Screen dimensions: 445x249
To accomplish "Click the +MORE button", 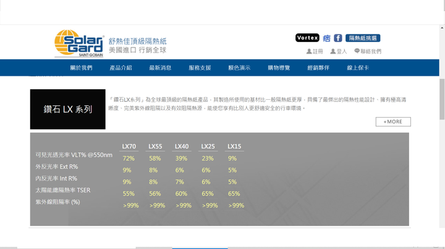I will 393,121.
